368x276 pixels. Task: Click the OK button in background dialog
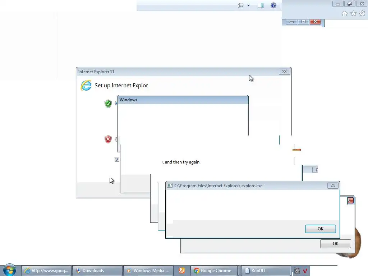coord(336,244)
